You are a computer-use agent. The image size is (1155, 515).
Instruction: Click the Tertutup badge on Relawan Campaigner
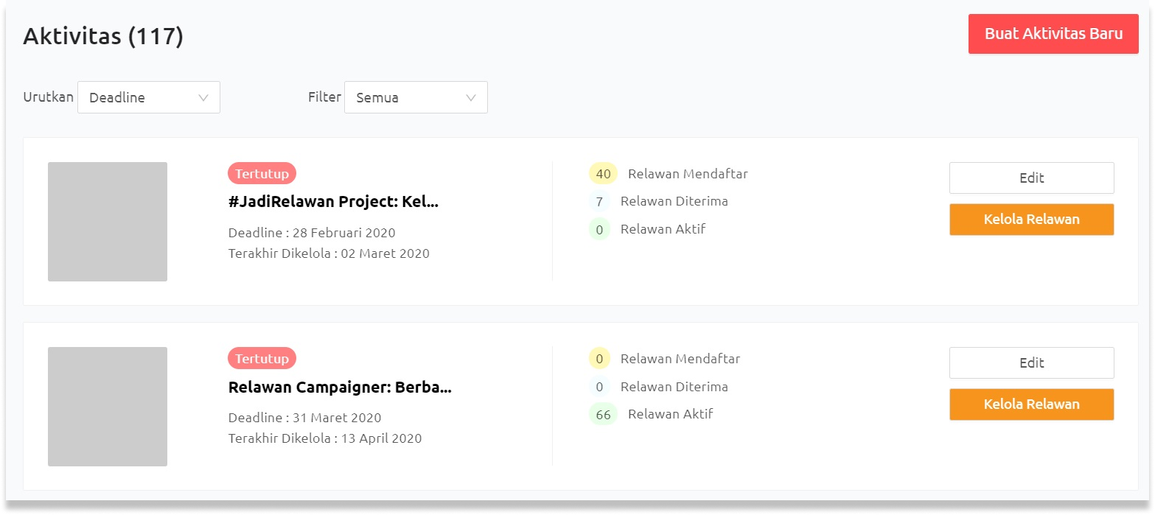click(262, 359)
